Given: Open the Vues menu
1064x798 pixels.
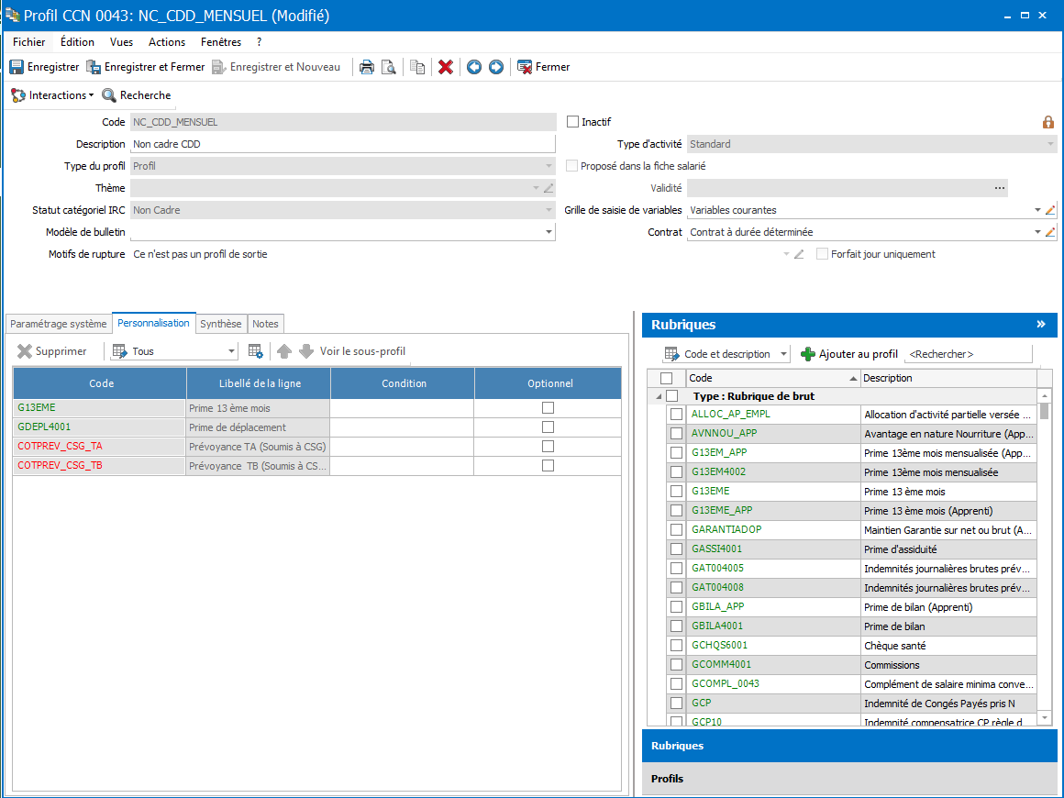Looking at the screenshot, I should point(121,42).
